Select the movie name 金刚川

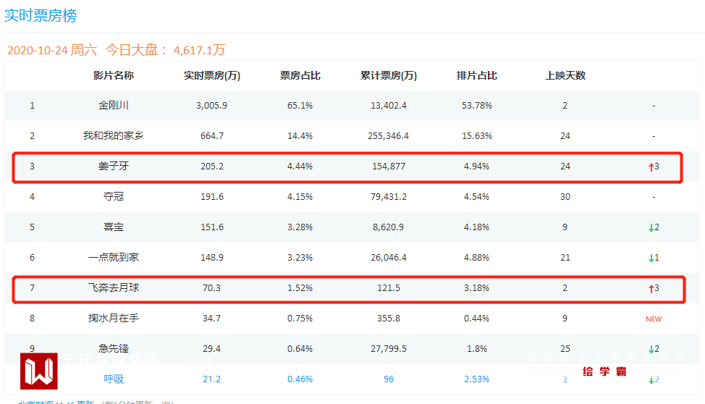tap(114, 105)
